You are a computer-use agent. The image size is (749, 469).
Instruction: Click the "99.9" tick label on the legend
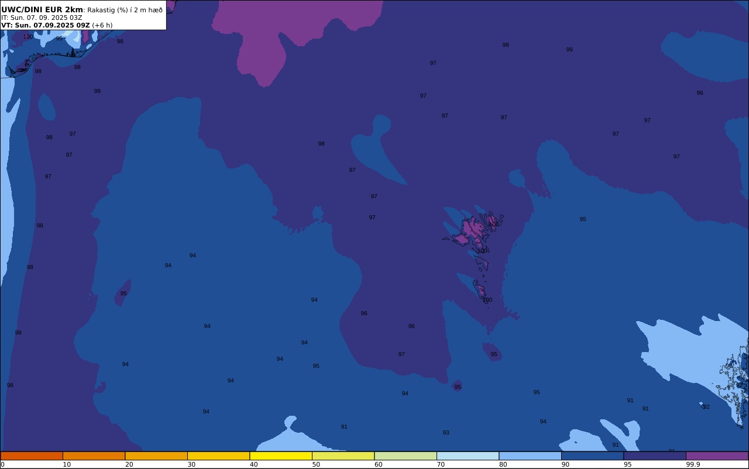[x=693, y=464]
